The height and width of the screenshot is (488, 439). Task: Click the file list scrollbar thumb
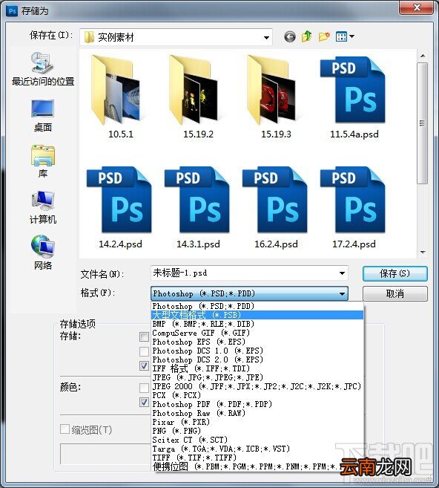(x=423, y=123)
